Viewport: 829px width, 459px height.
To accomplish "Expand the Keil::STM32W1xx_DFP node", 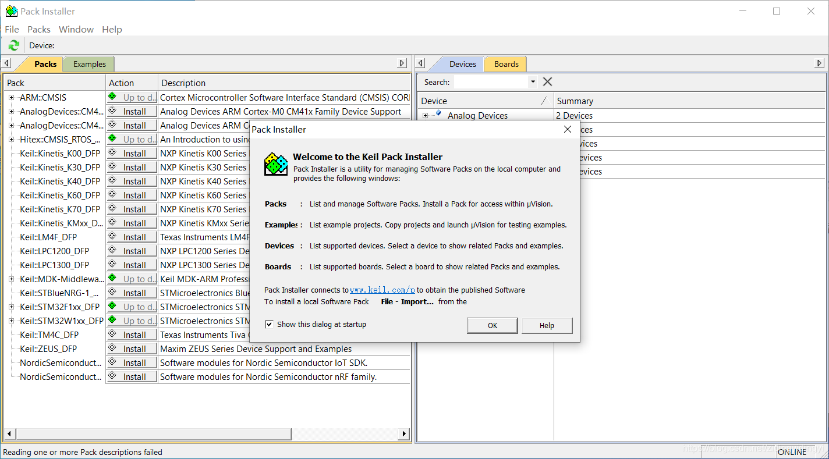I will tap(12, 321).
